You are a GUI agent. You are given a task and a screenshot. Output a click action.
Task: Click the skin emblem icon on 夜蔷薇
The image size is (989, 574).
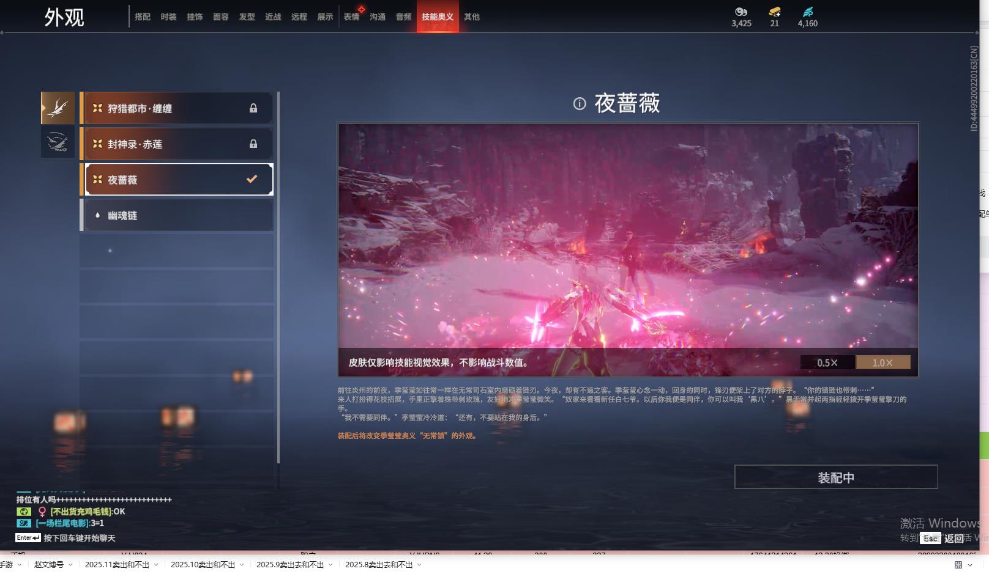coord(97,179)
